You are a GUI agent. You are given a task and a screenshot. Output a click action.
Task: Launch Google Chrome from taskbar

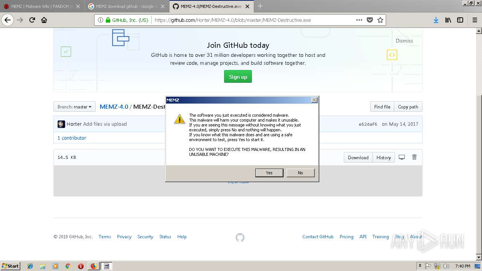(68, 266)
